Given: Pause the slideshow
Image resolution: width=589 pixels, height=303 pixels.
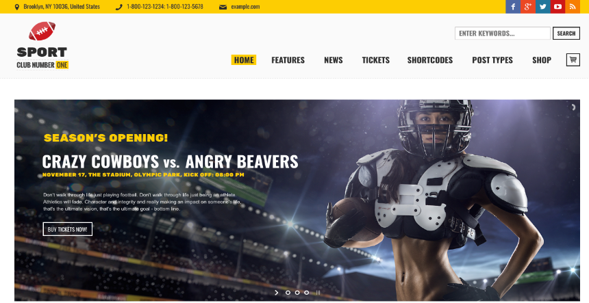Looking at the screenshot, I should 318,293.
